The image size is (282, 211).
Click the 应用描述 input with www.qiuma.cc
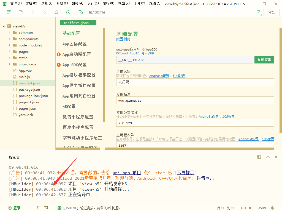pos(195,101)
